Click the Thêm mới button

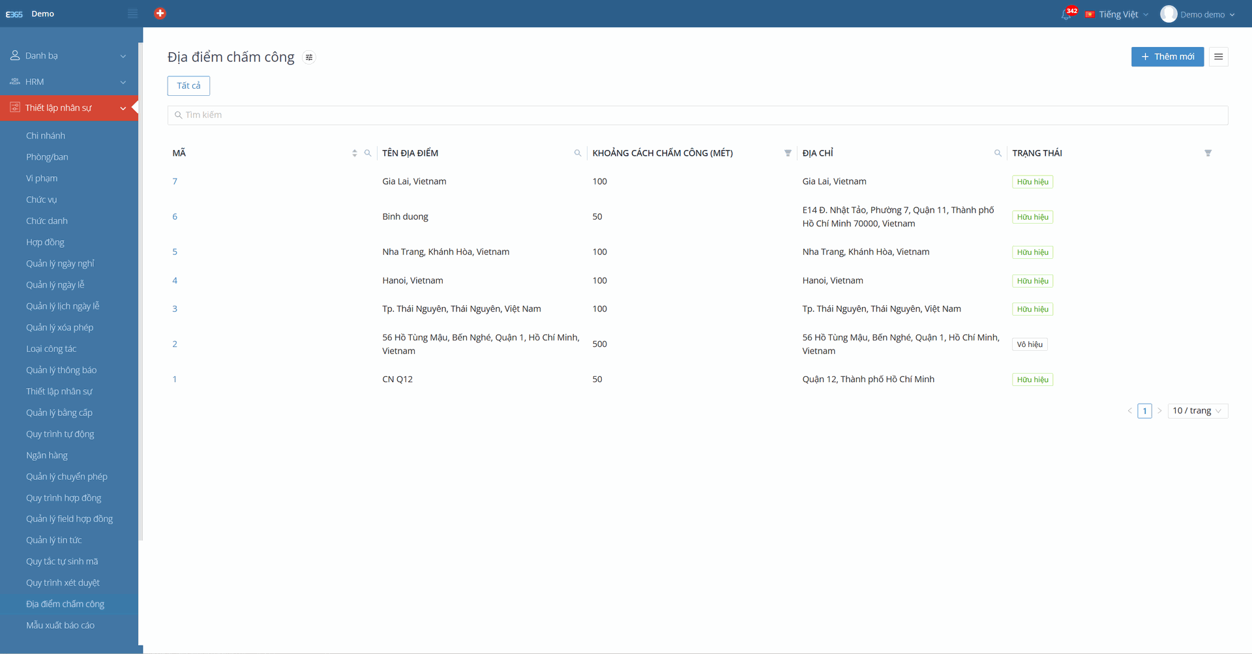click(x=1167, y=57)
